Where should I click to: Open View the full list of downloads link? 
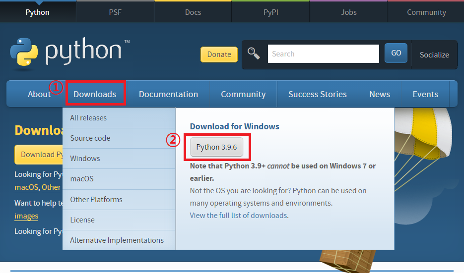tap(239, 216)
